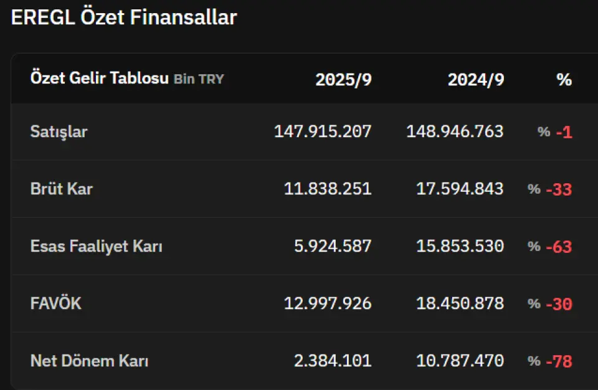
Task: Click the % change column header
Action: click(x=564, y=79)
